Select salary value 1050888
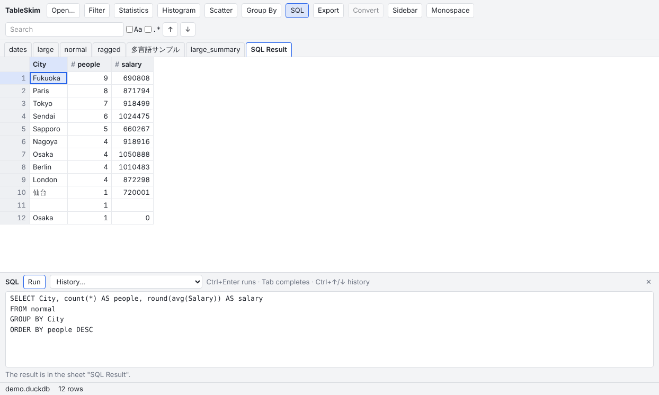The height and width of the screenshot is (395, 659). pyautogui.click(x=132, y=154)
